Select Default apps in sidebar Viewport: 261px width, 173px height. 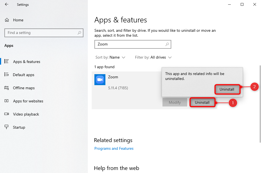pos(24,75)
